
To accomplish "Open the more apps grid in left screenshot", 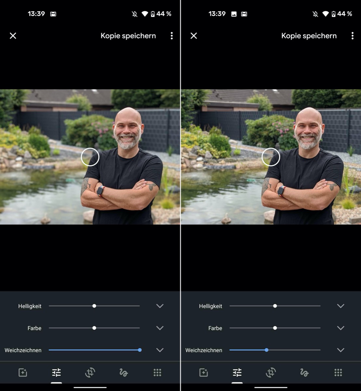I will (157, 372).
